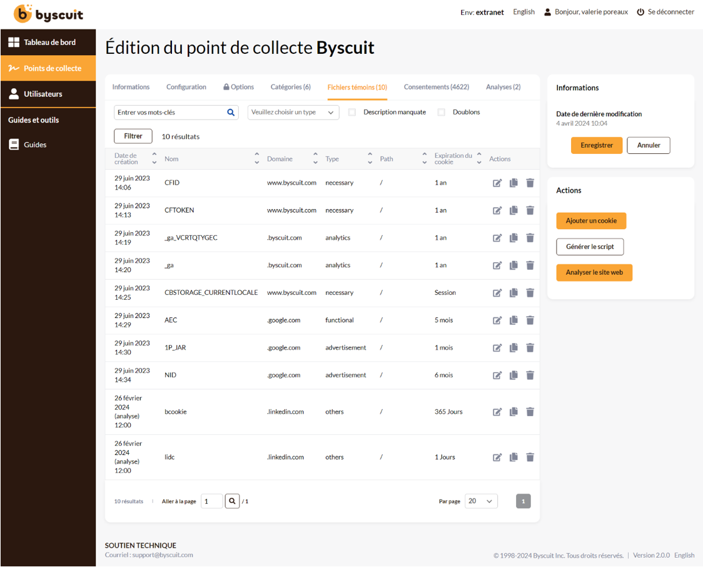The height and width of the screenshot is (567, 703).
Task: Duplicate the NID cookie
Action: [x=513, y=375]
